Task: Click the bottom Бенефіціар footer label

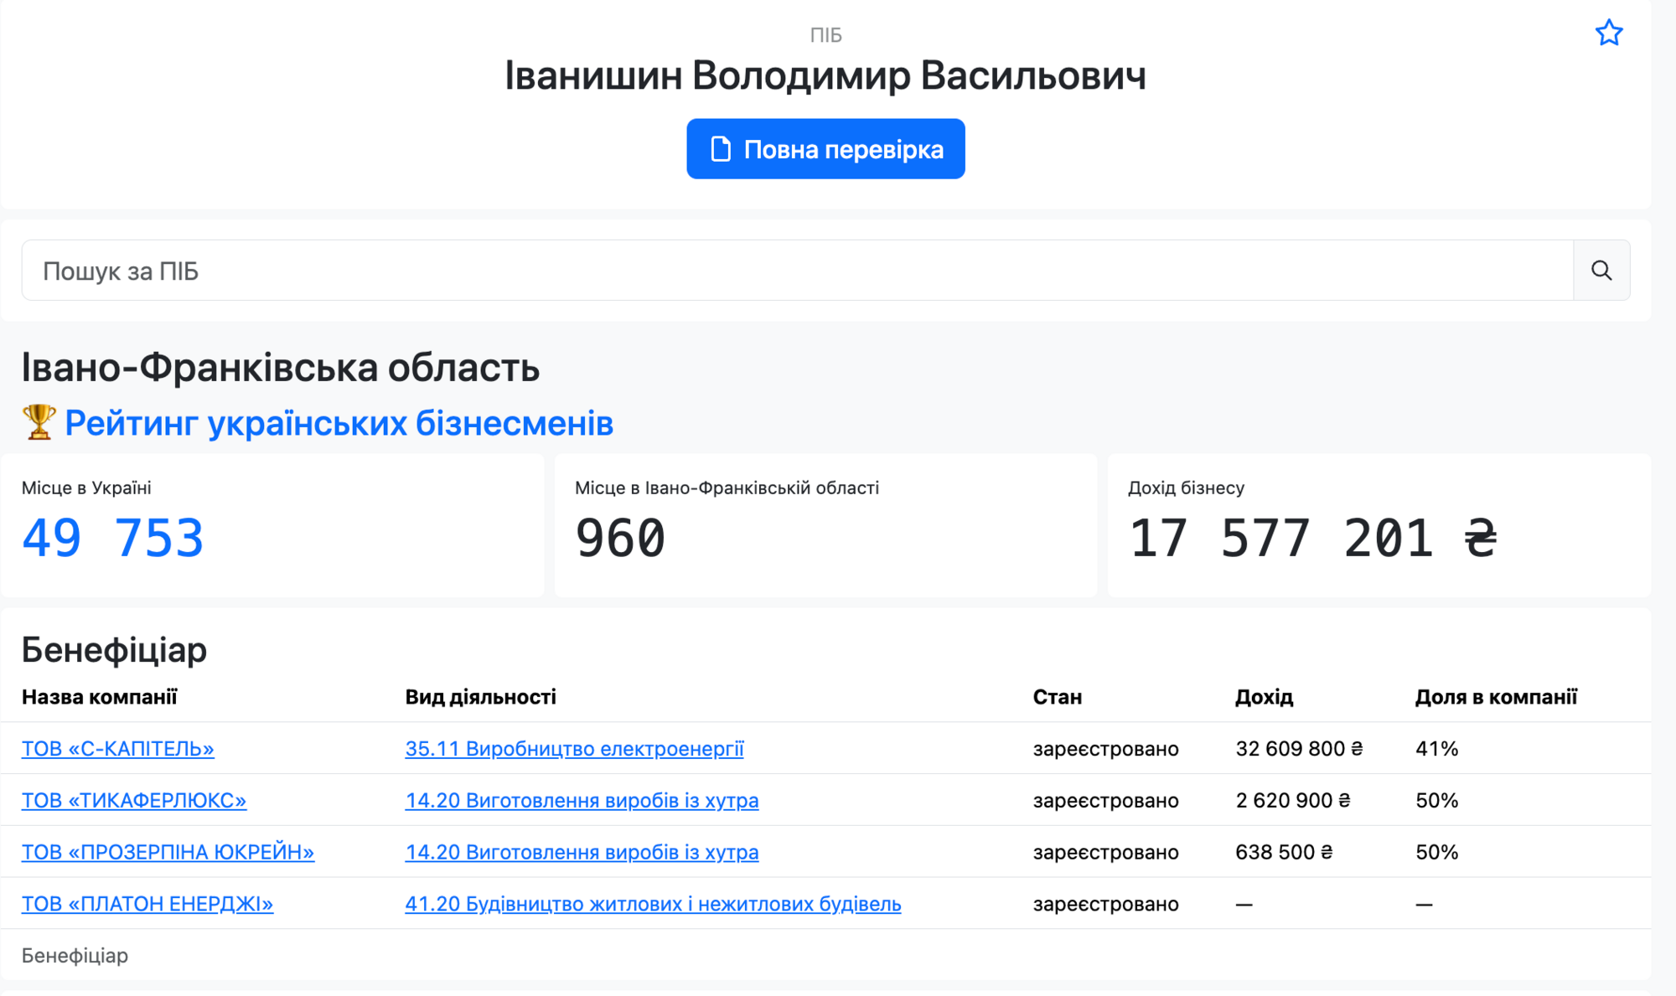Action: pos(75,955)
